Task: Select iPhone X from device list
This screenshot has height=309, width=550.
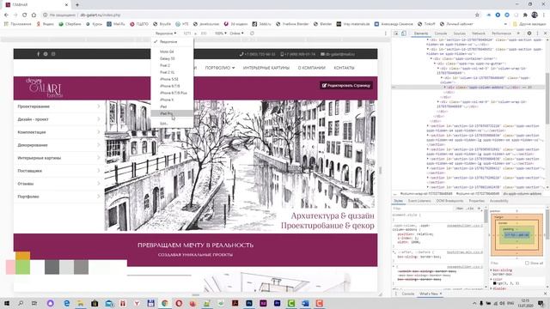Action: pyautogui.click(x=172, y=100)
